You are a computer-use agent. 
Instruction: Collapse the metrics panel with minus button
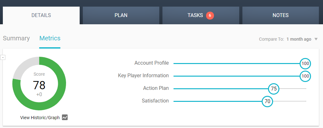[x=3, y=57]
